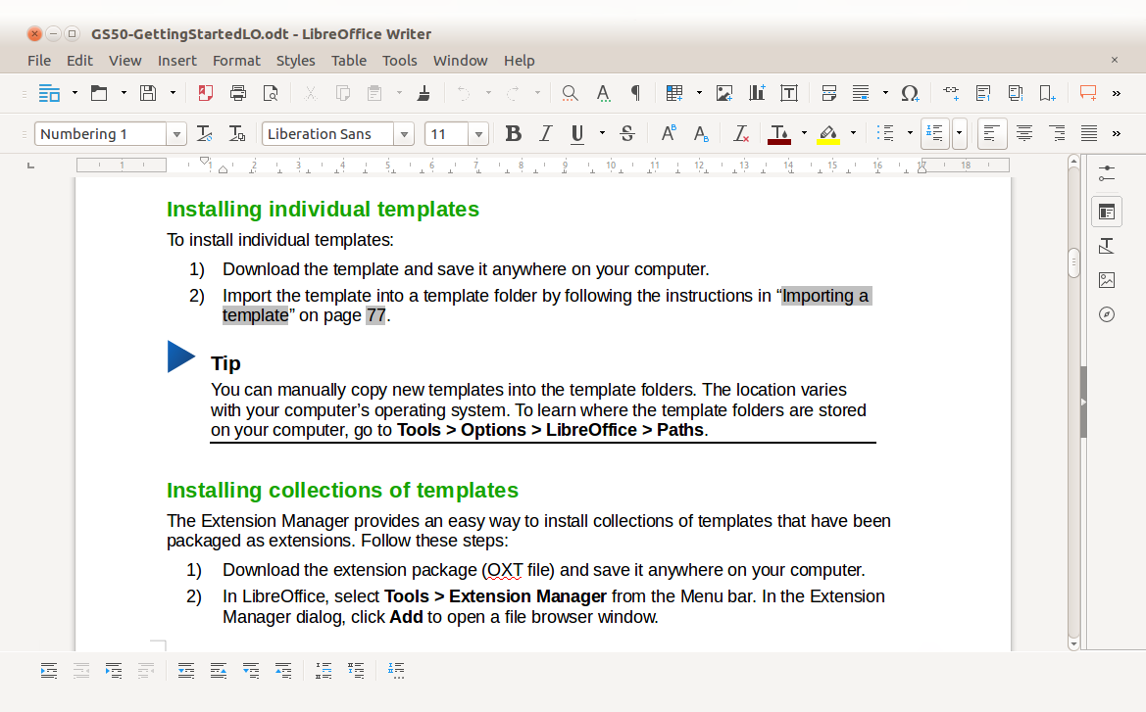The height and width of the screenshot is (712, 1146).
Task: Open the Styles menu
Action: click(295, 60)
